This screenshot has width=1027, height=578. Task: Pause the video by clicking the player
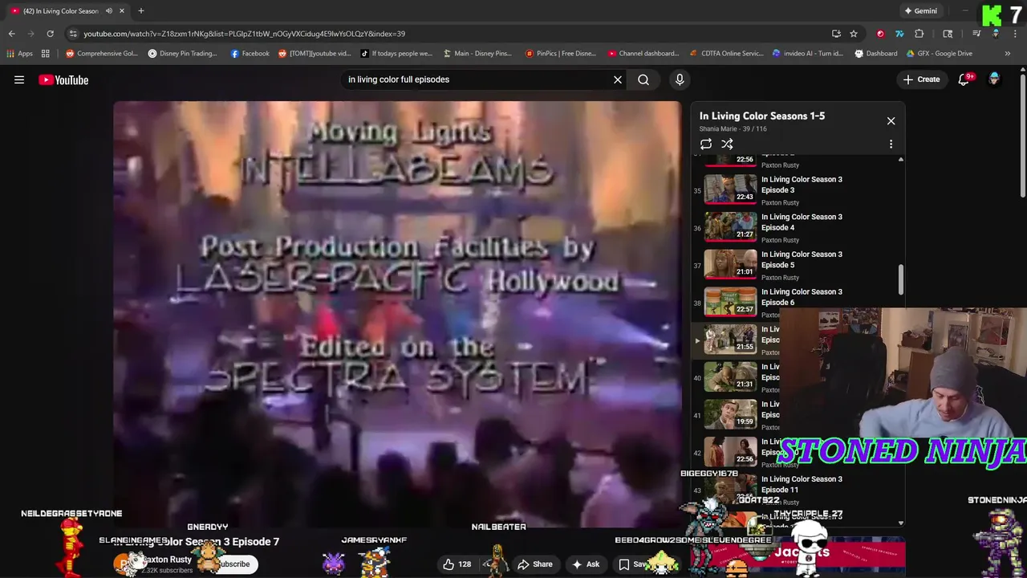397,313
